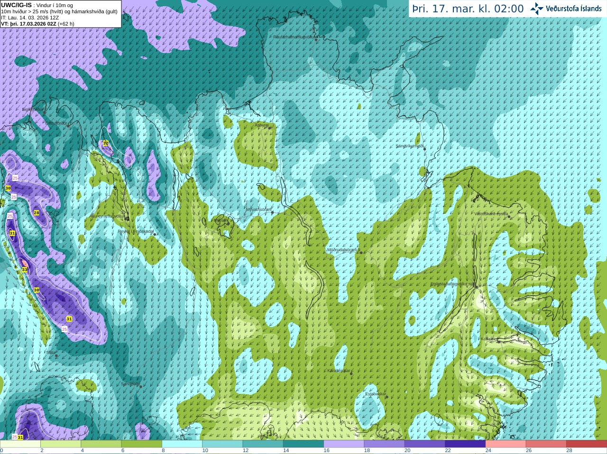The width and height of the screenshot is (607, 454).
Task: Click the Raufarhafnarflugvöllur station label
Action: coord(294,36)
